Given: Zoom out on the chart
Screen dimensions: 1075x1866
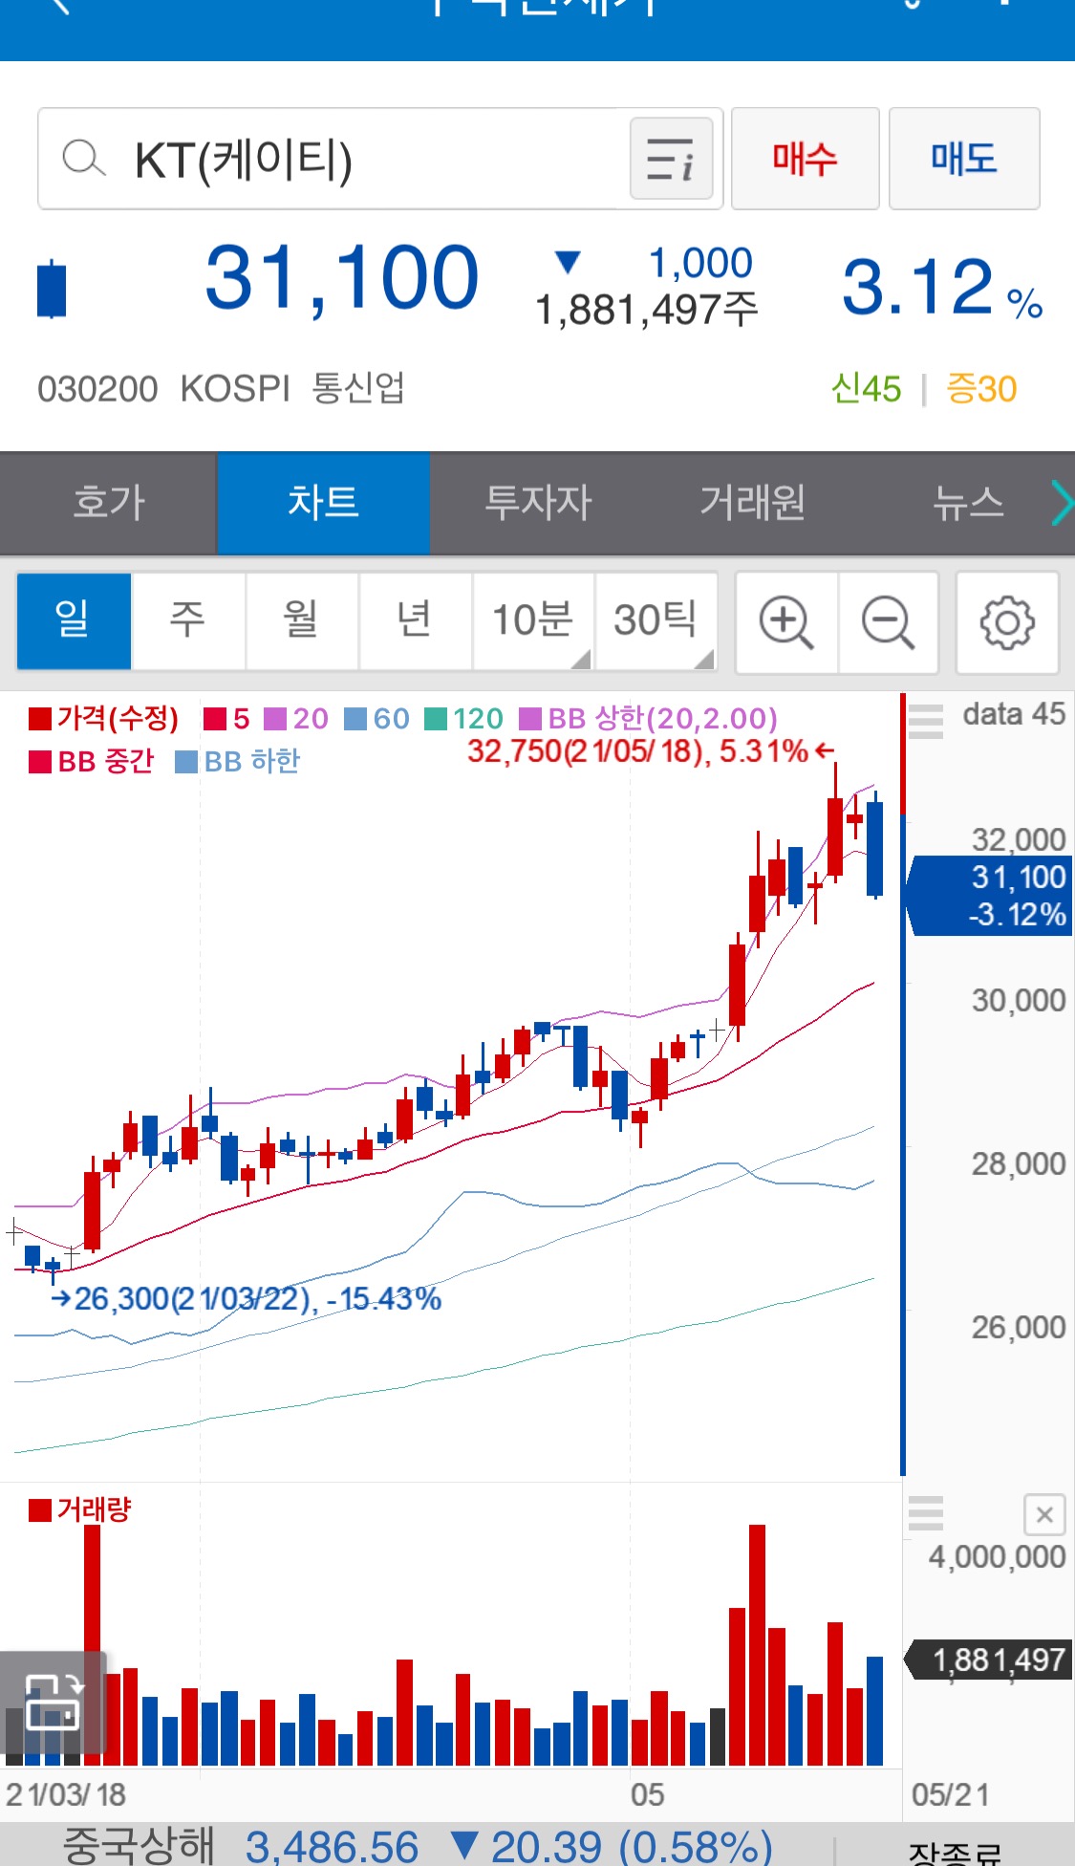Looking at the screenshot, I should pyautogui.click(x=889, y=623).
